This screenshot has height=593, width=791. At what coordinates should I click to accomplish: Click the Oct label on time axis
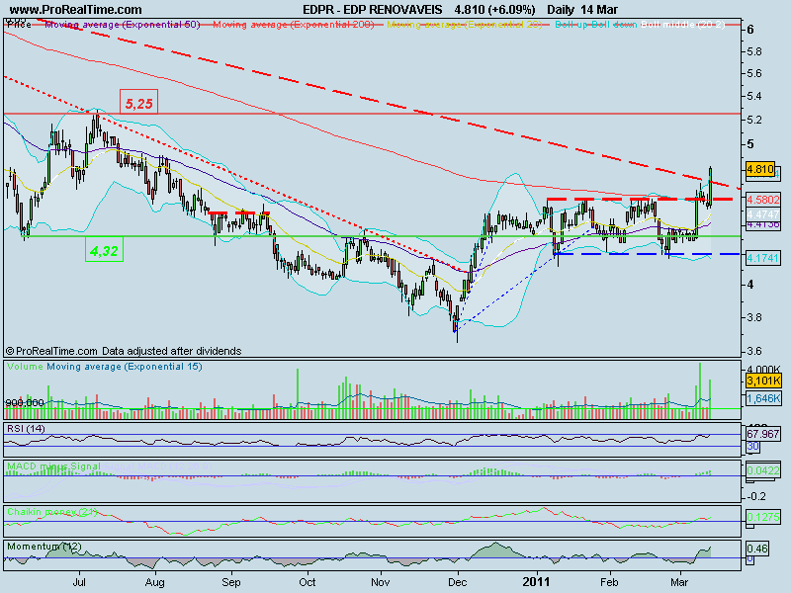pyautogui.click(x=307, y=582)
